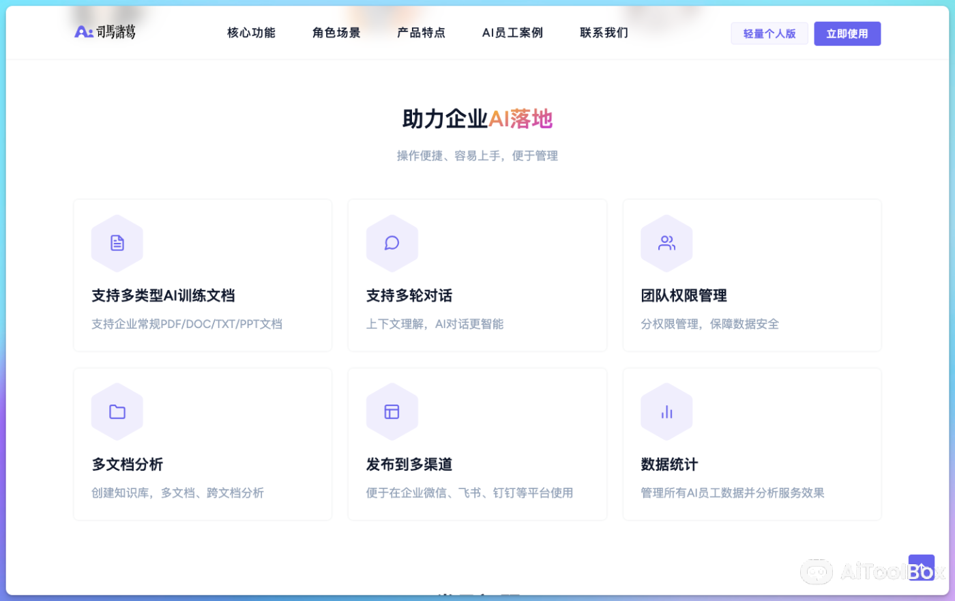
Task: Click the 支持多轮对话 feature card
Action: (x=477, y=275)
